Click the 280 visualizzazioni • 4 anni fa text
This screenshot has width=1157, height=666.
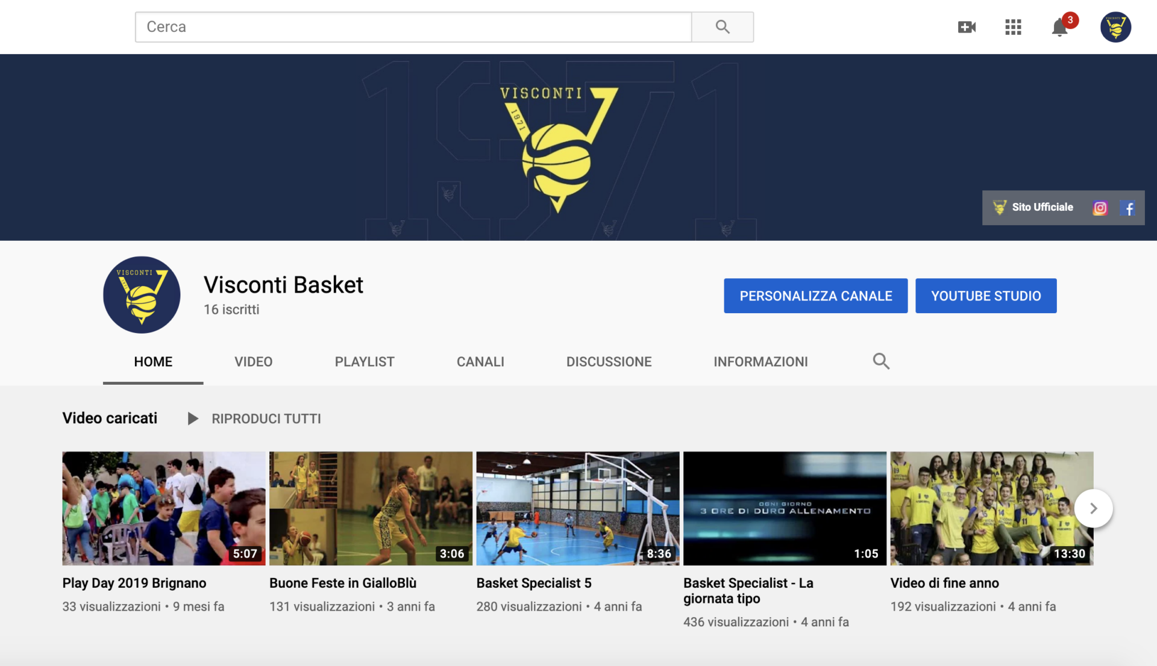559,606
